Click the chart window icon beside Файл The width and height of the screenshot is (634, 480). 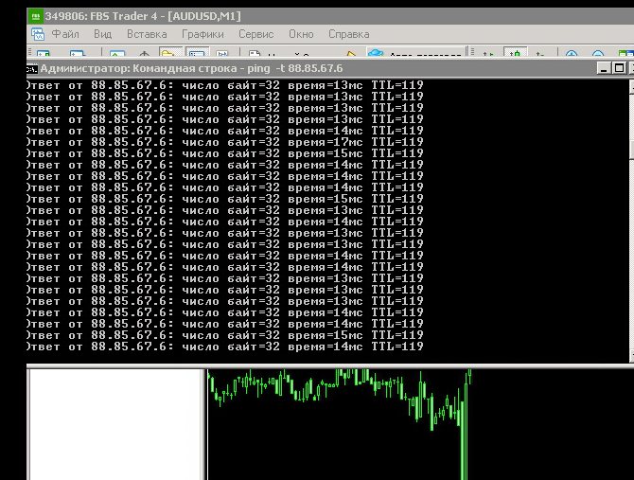coord(38,34)
